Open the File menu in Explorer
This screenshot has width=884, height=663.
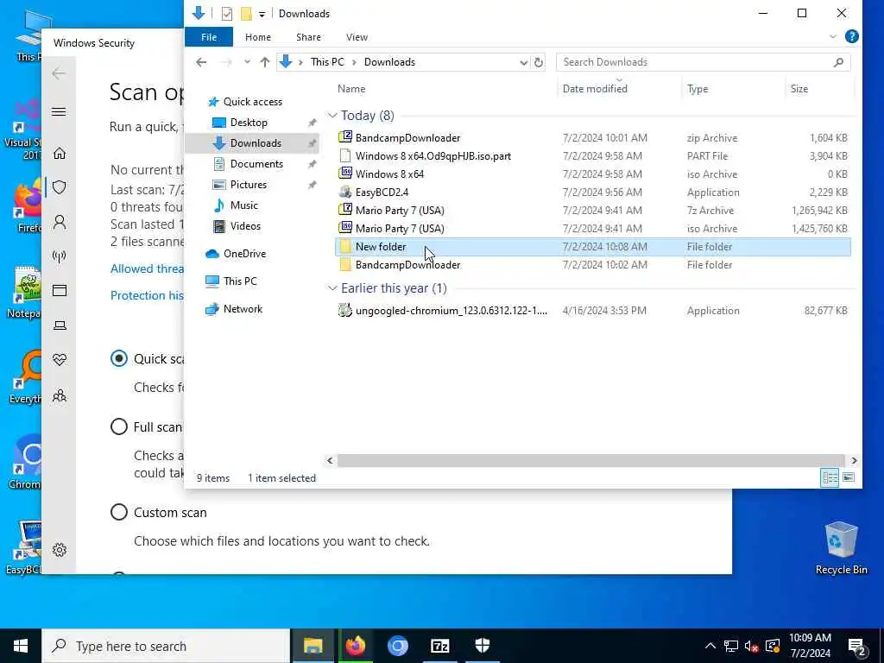point(209,37)
